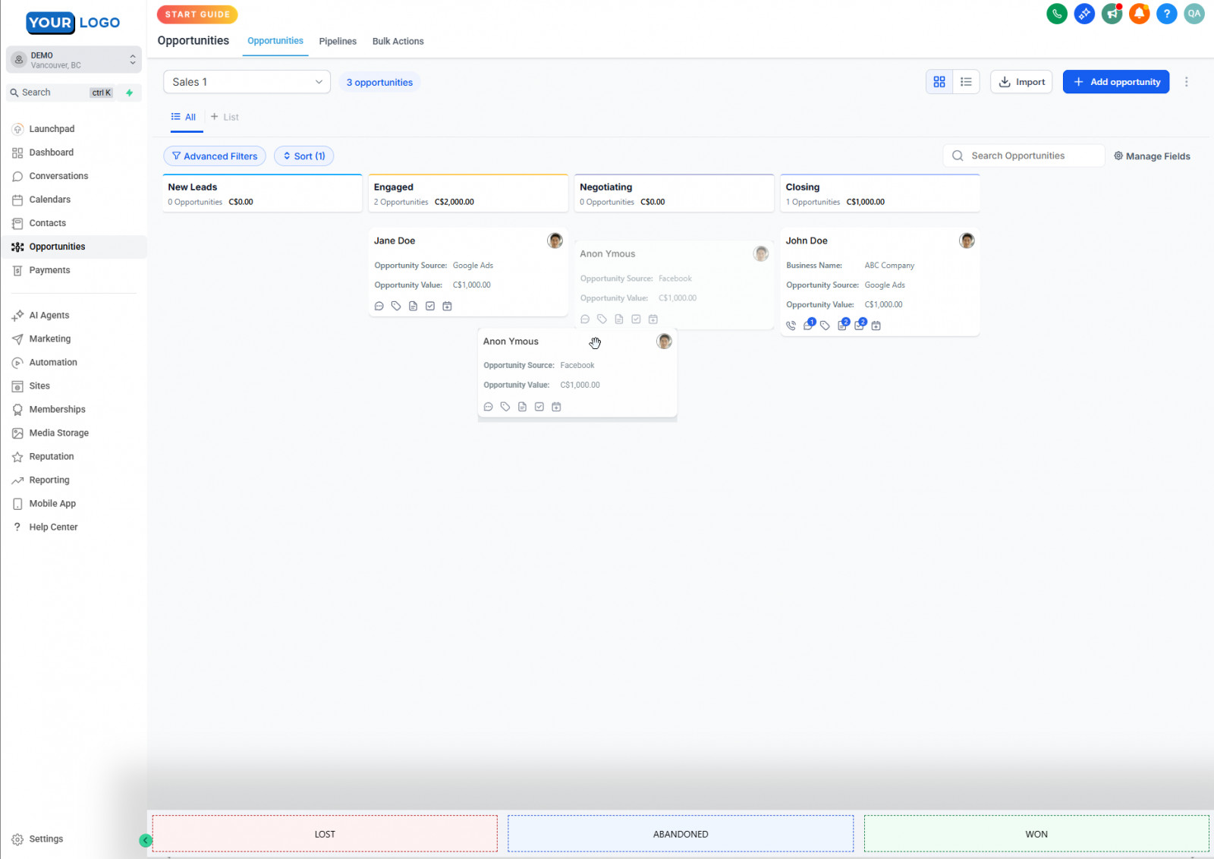Expand the Sales 1 pipeline dropdown

point(247,82)
